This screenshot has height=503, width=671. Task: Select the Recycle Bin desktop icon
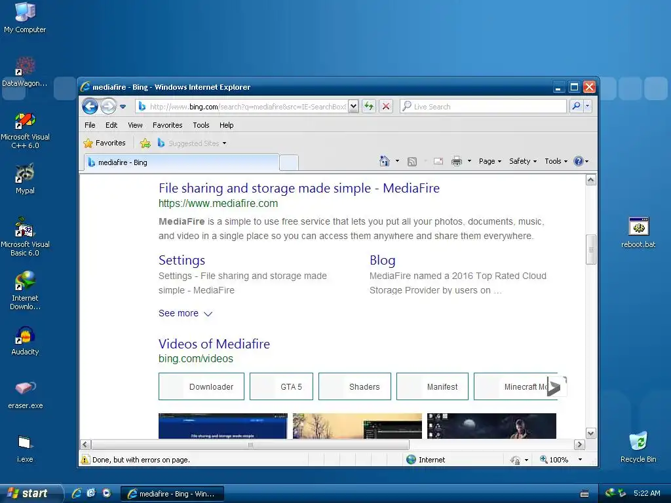click(638, 447)
